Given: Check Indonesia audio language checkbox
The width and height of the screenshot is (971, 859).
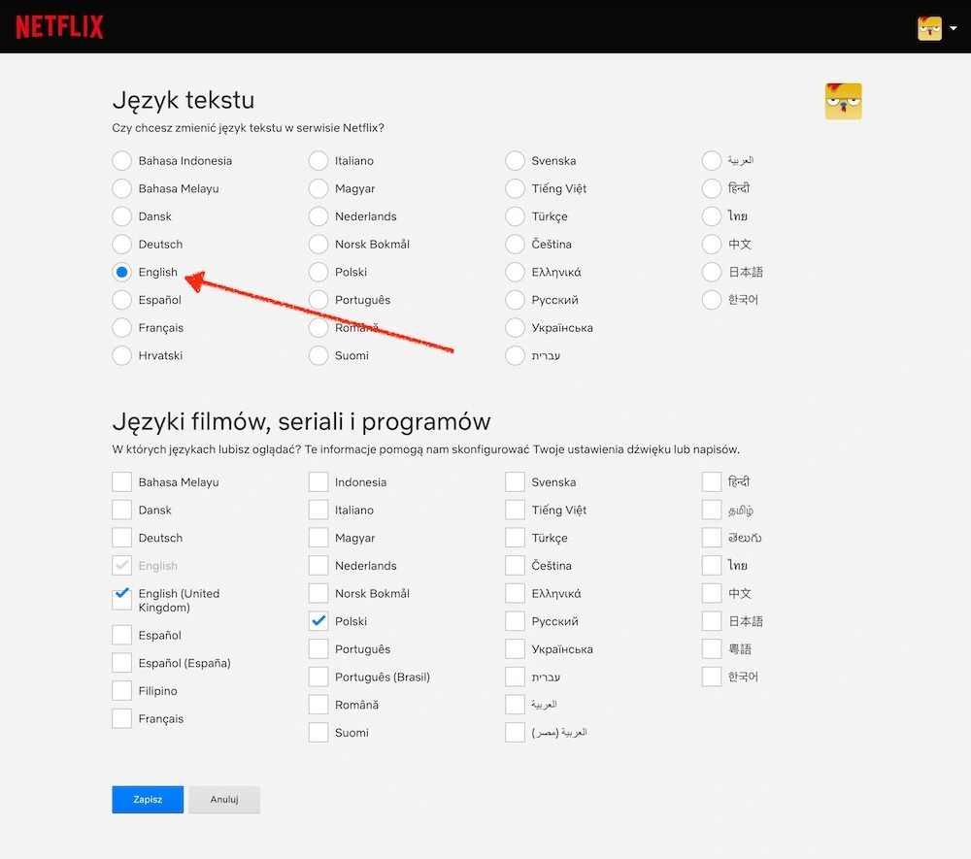Looking at the screenshot, I should (318, 481).
